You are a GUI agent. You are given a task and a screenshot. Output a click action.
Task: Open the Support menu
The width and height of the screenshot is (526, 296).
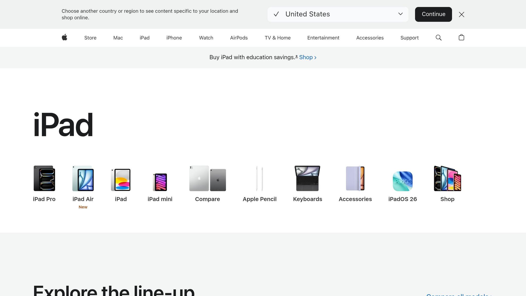tap(409, 38)
